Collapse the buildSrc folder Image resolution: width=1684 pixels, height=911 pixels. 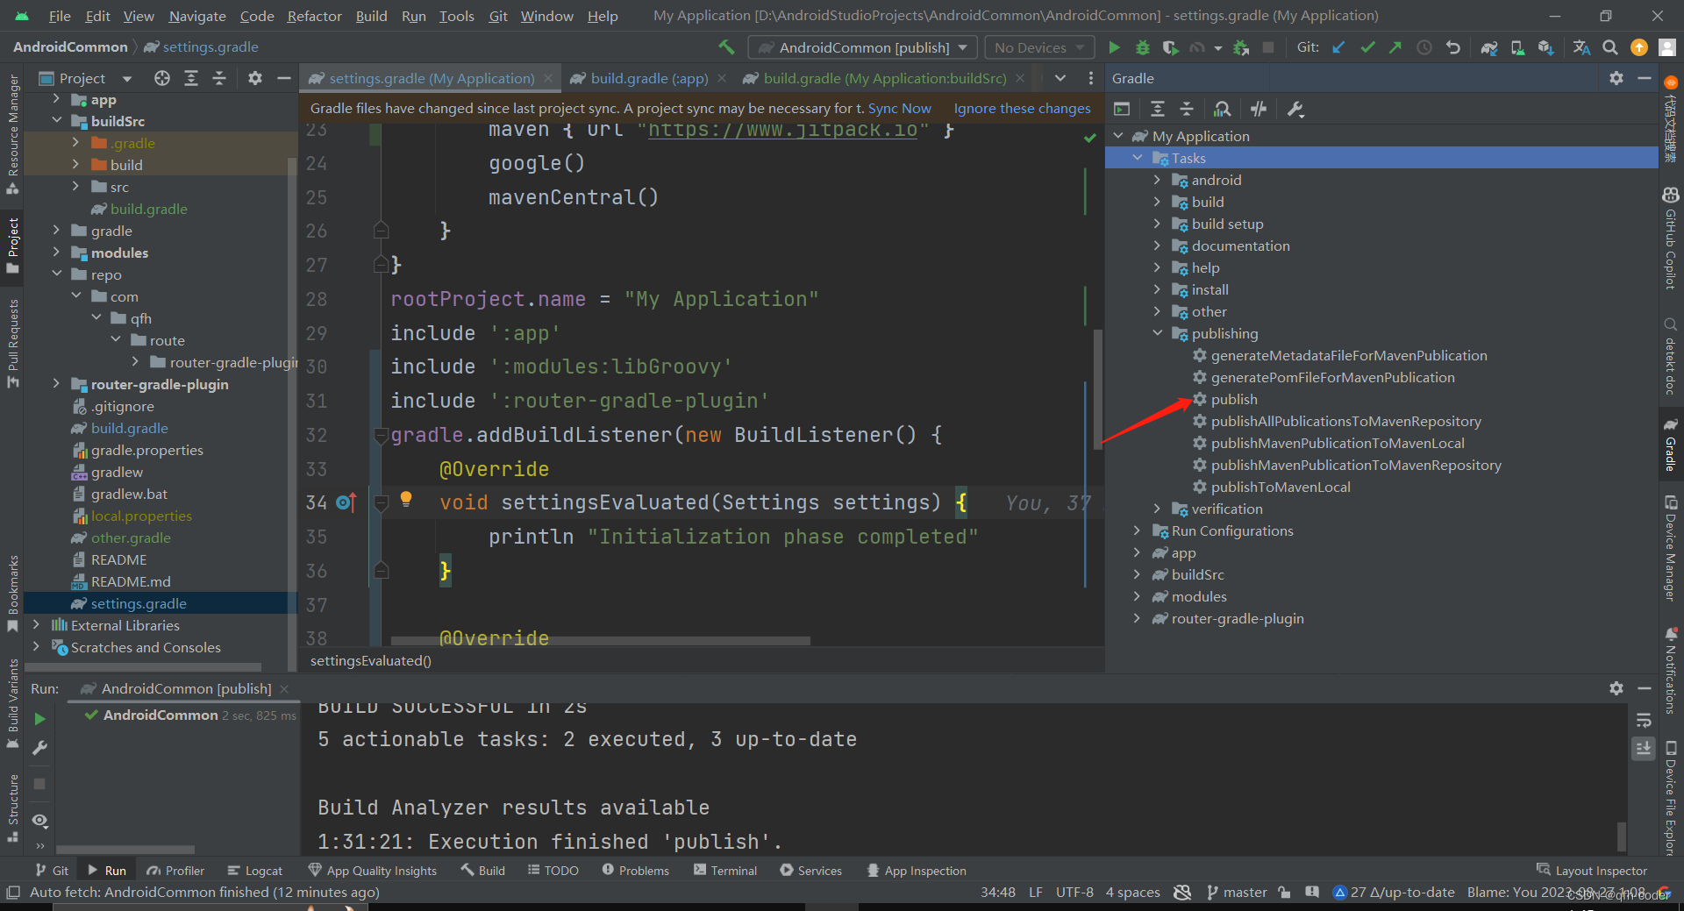[x=57, y=121]
